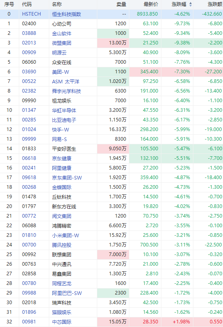The width and height of the screenshot is (223, 327).
Task: Select stock name 易鑫集团
Action: coord(62,274)
